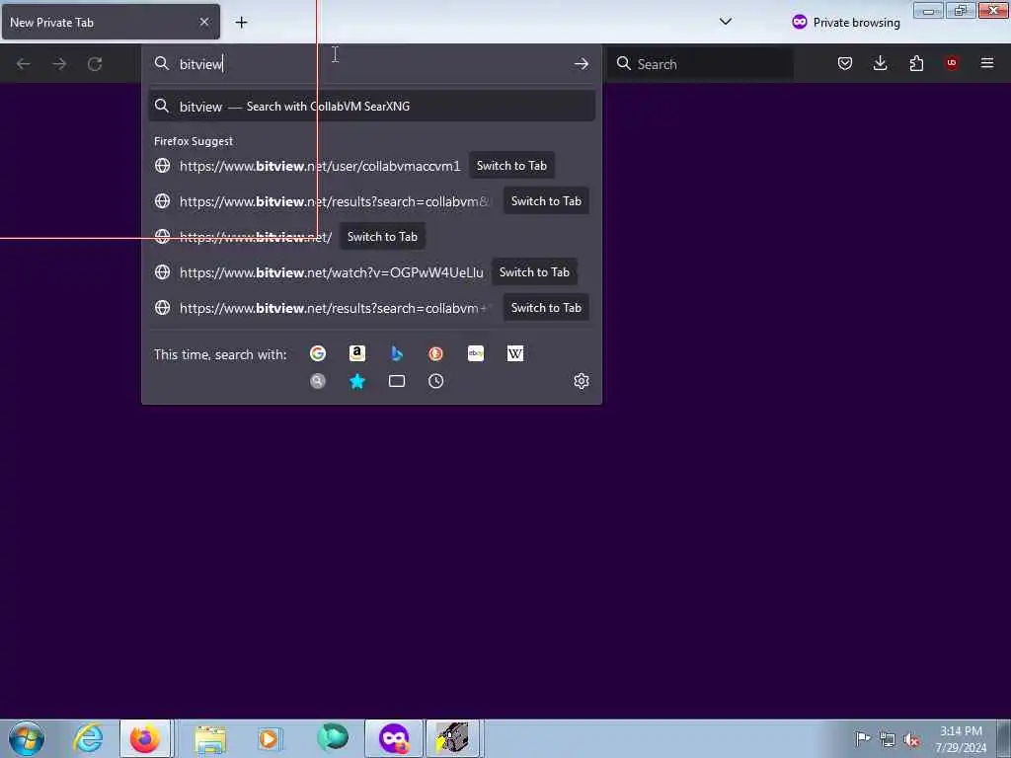
Task: Switch to Tab for bitview.net homepage
Action: (x=382, y=237)
